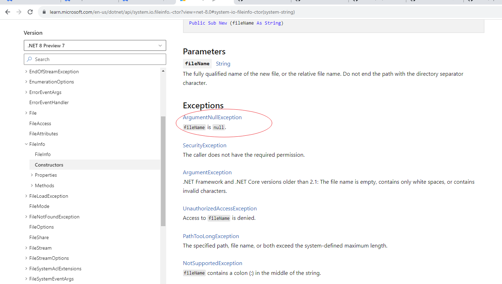Expand the FileStream entry in the sidebar
Screen dimensions: 502x284
click(26, 248)
